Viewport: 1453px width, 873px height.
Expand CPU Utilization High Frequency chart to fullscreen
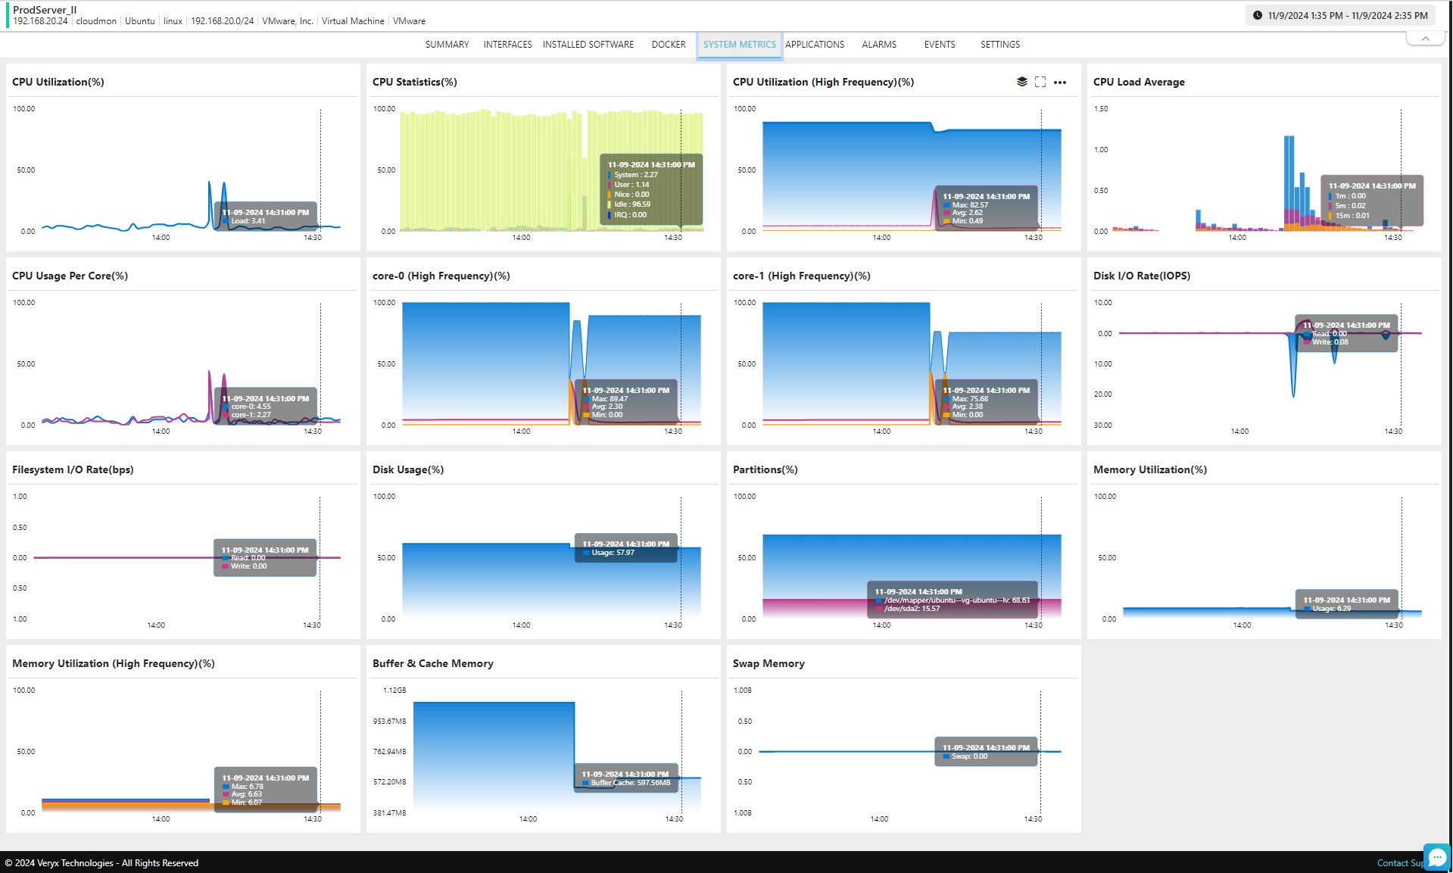[x=1040, y=82]
